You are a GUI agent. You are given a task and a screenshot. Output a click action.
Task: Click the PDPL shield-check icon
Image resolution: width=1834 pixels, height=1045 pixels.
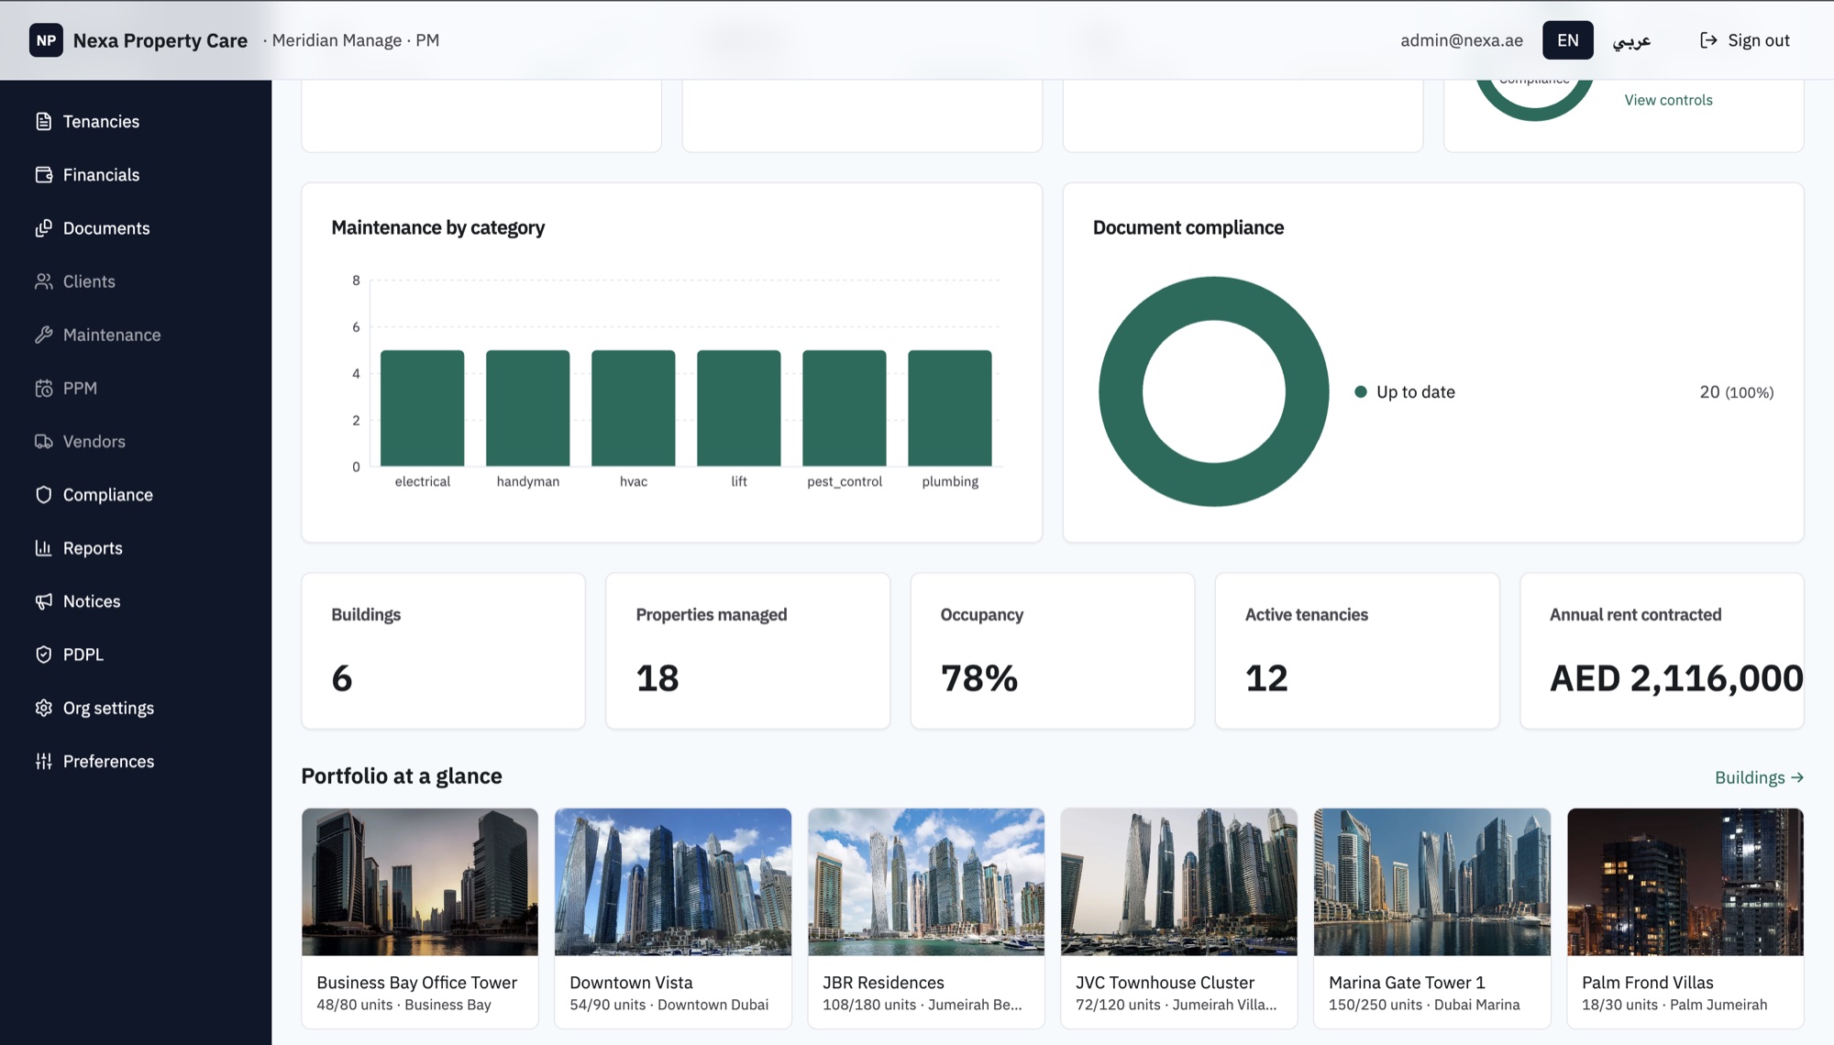43,654
